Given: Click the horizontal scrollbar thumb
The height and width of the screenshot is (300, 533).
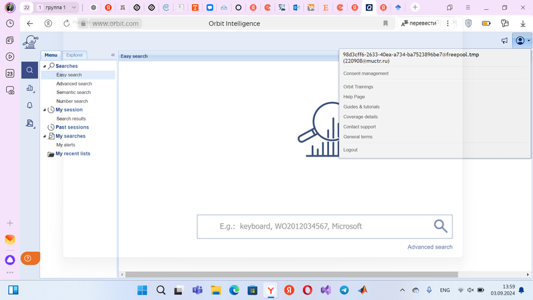Looking at the screenshot, I should pyautogui.click(x=291, y=275).
